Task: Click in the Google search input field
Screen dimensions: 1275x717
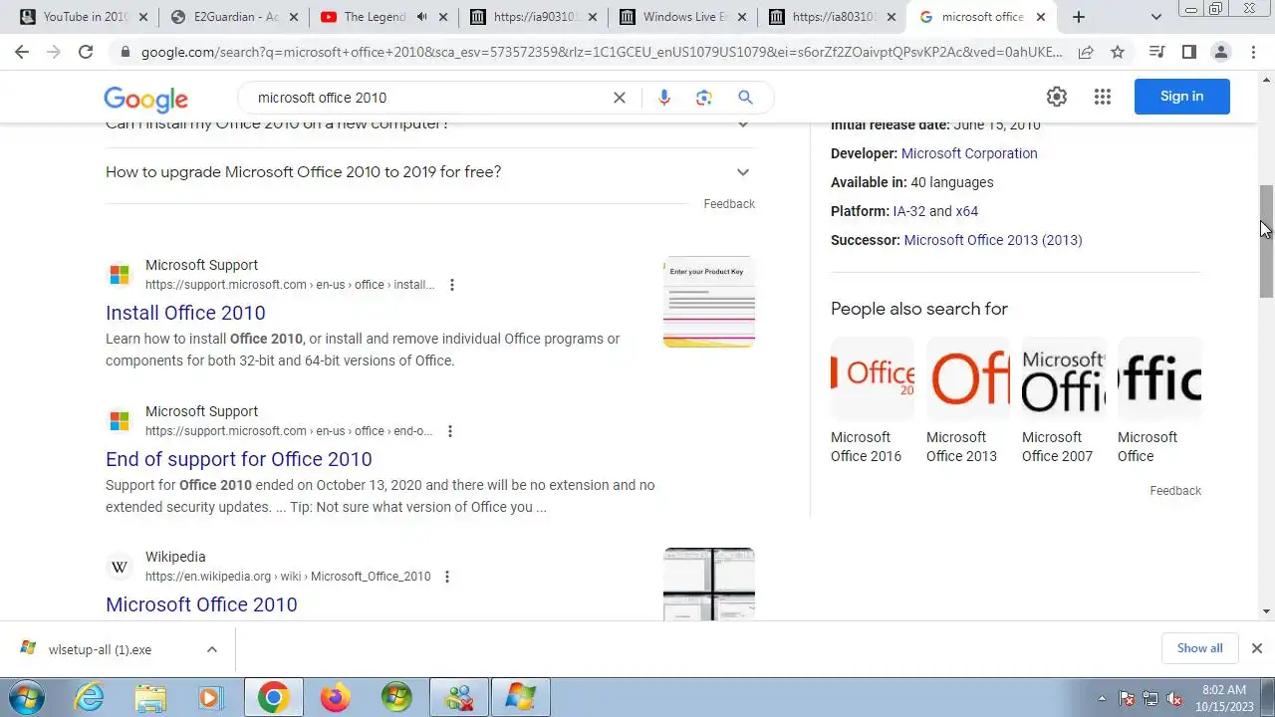Action: pyautogui.click(x=428, y=98)
